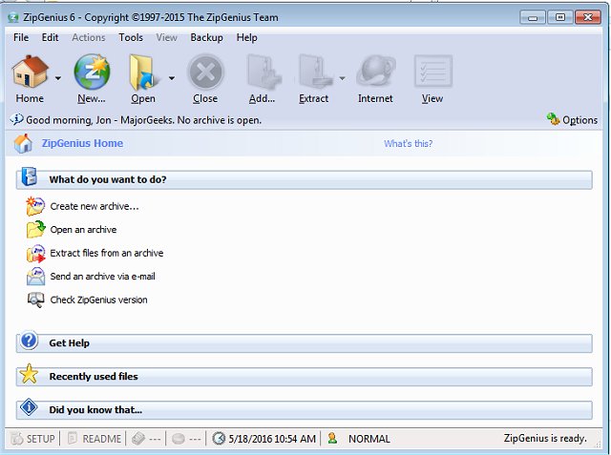Click the info icon beside greeting message
611x455 pixels.
[x=16, y=119]
